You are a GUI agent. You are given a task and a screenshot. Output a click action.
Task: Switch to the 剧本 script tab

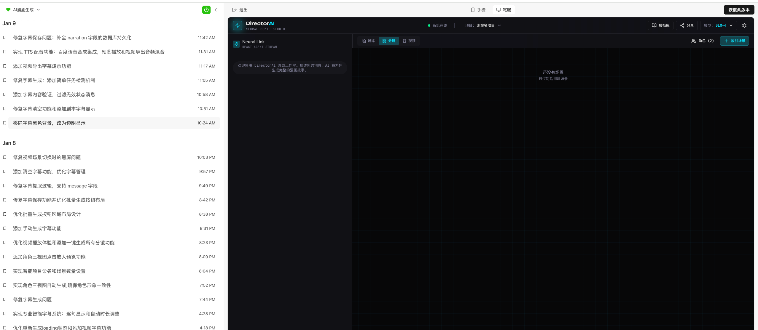pyautogui.click(x=369, y=41)
